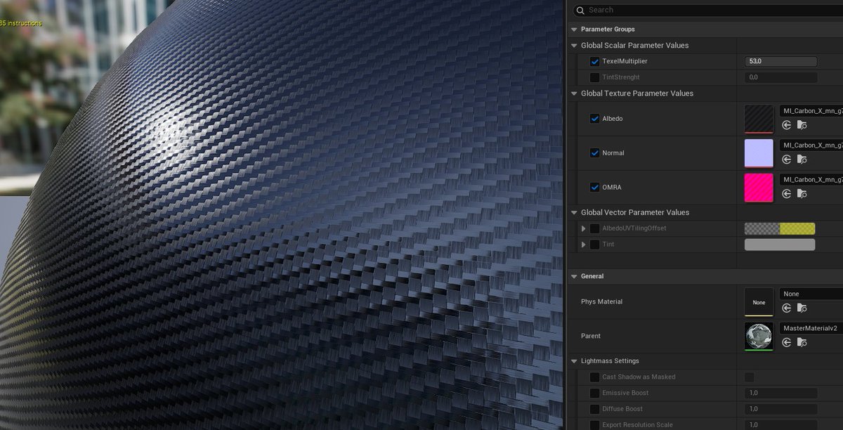Click the Parent material sphere thumbnail
The image size is (843, 430).
coord(759,337)
